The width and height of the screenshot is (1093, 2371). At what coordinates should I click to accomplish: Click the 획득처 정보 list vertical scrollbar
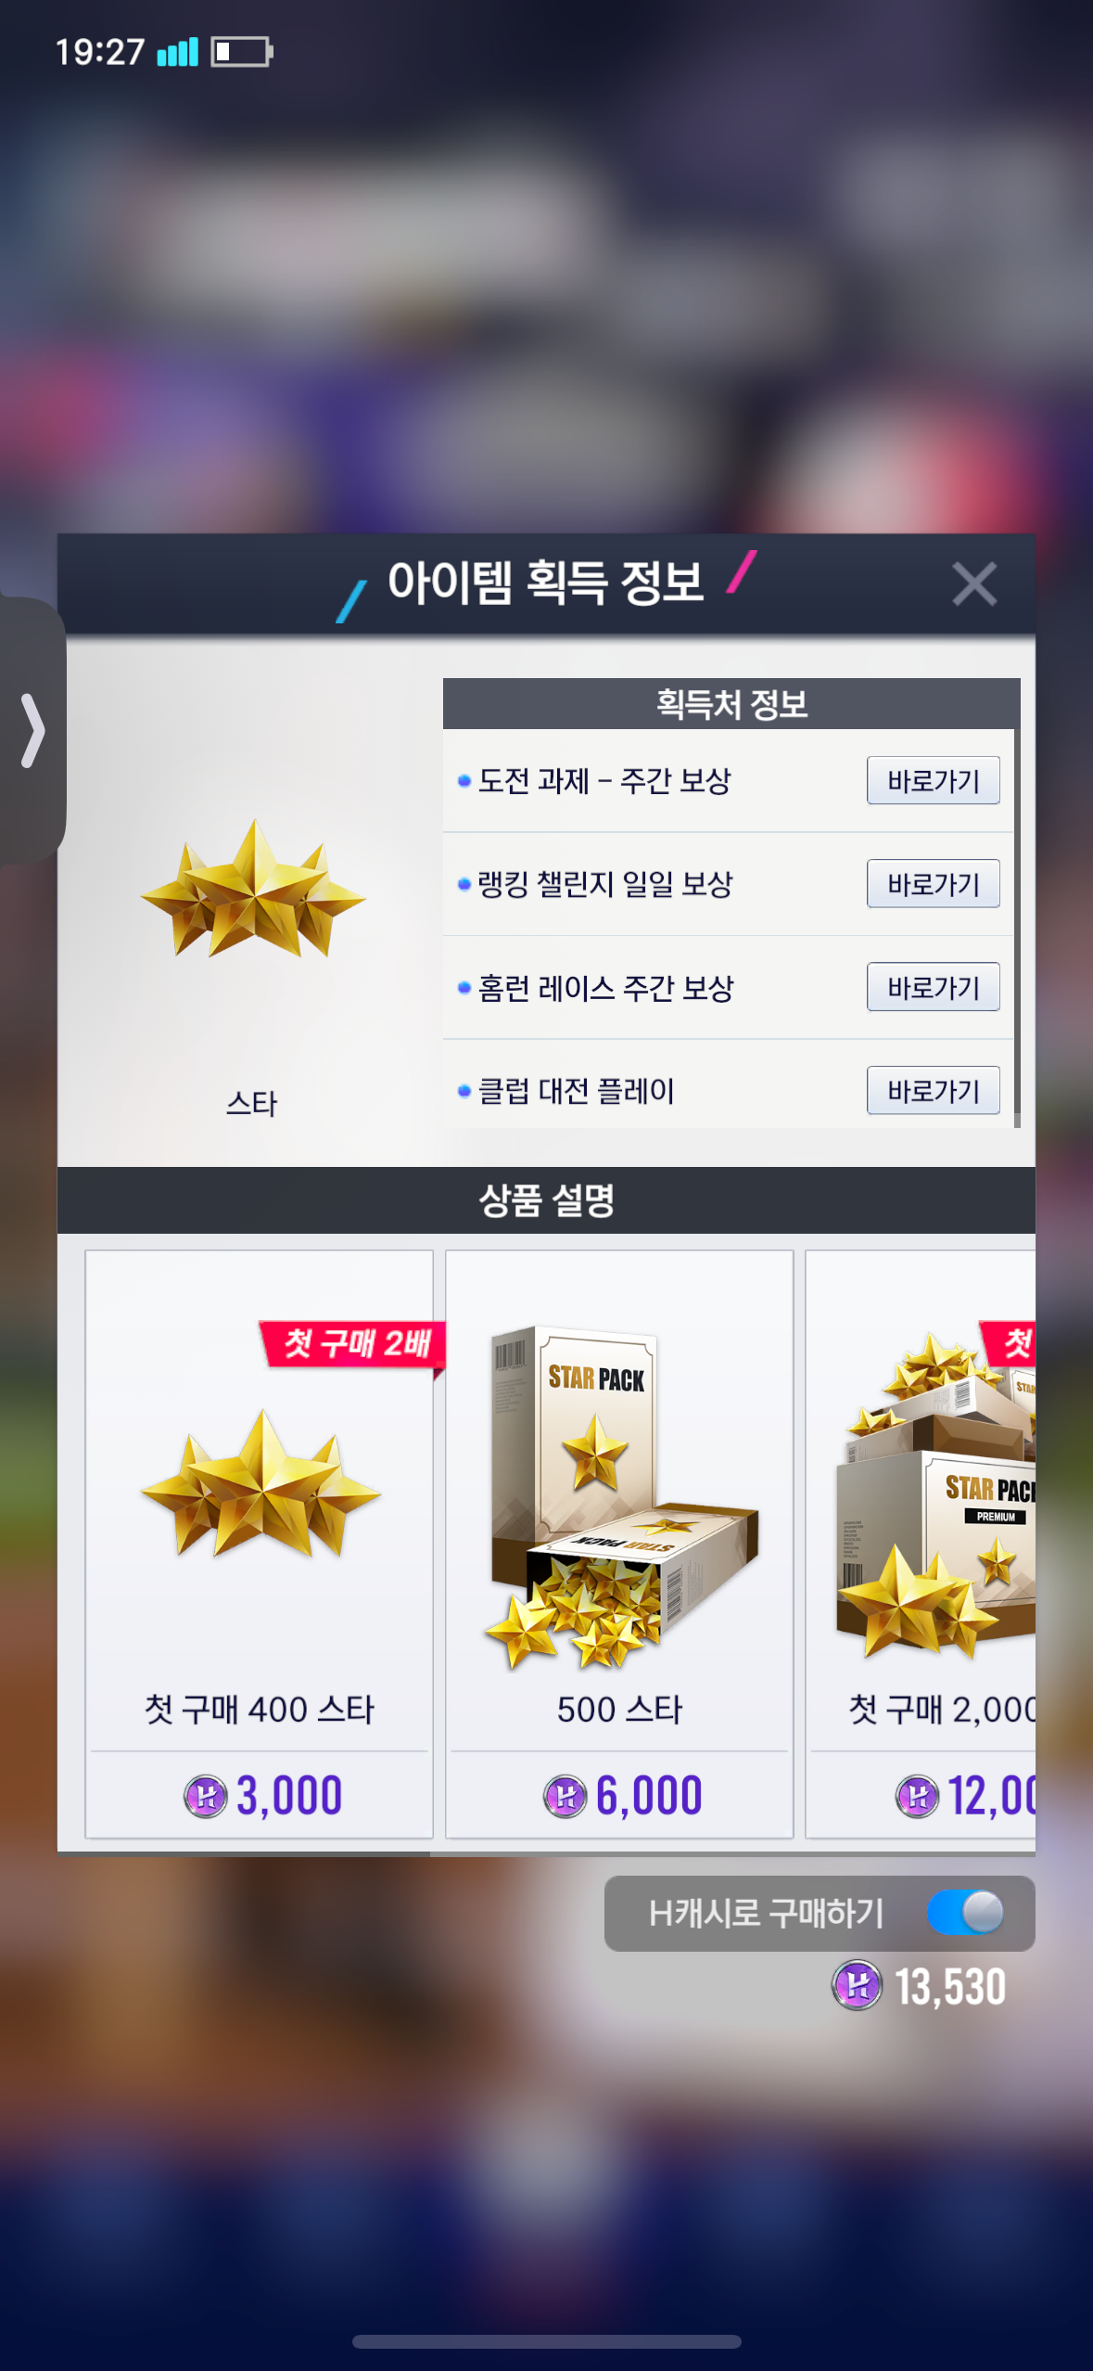1017,928
